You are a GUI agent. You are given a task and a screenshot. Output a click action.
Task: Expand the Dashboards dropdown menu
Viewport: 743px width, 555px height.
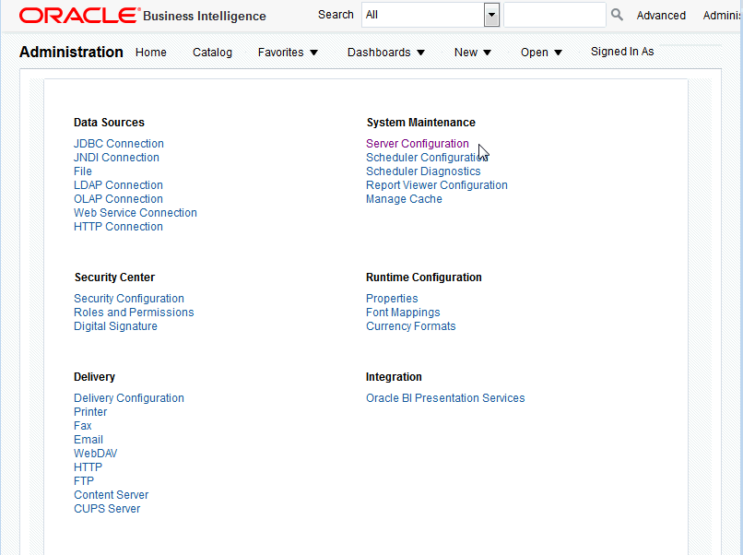[385, 53]
